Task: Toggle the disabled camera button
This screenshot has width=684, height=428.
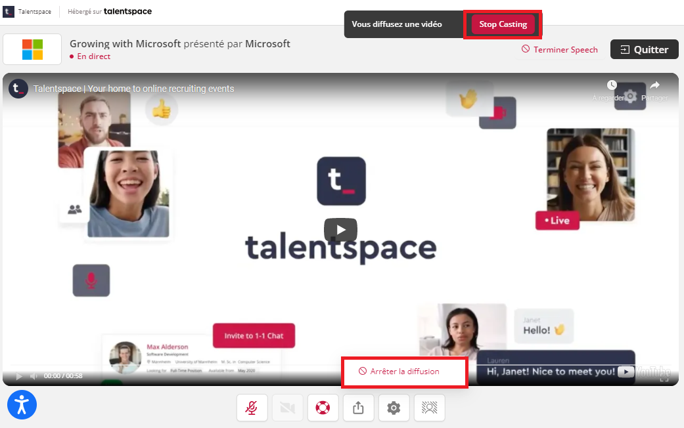Action: coord(288,408)
